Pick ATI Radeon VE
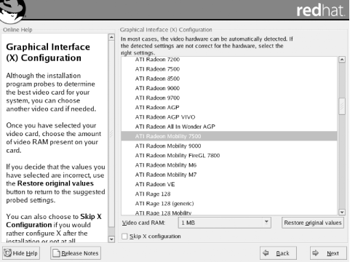Image resolution: width=350 pixels, height=262 pixels. [x=229, y=184]
